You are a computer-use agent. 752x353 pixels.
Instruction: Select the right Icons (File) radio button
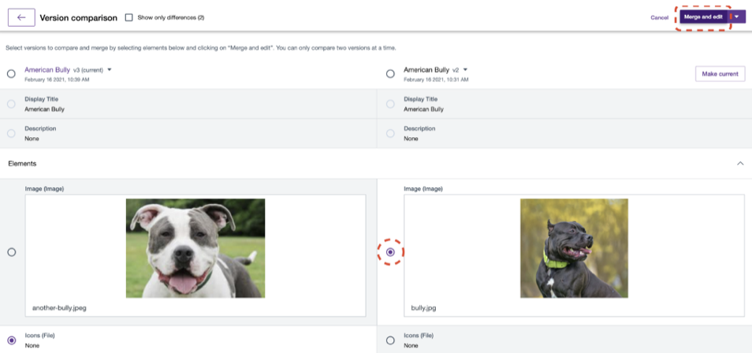390,340
